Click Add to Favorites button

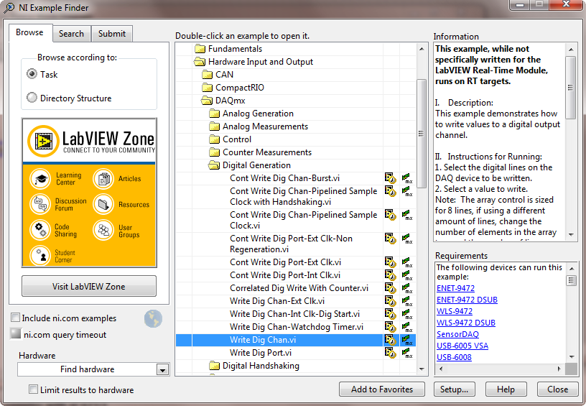(x=382, y=389)
